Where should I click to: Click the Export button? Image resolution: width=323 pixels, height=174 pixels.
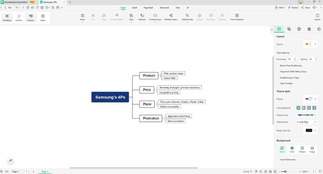pos(317,17)
